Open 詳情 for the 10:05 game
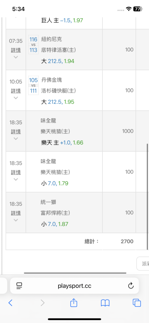This screenshot has height=323, width=149. [16, 91]
